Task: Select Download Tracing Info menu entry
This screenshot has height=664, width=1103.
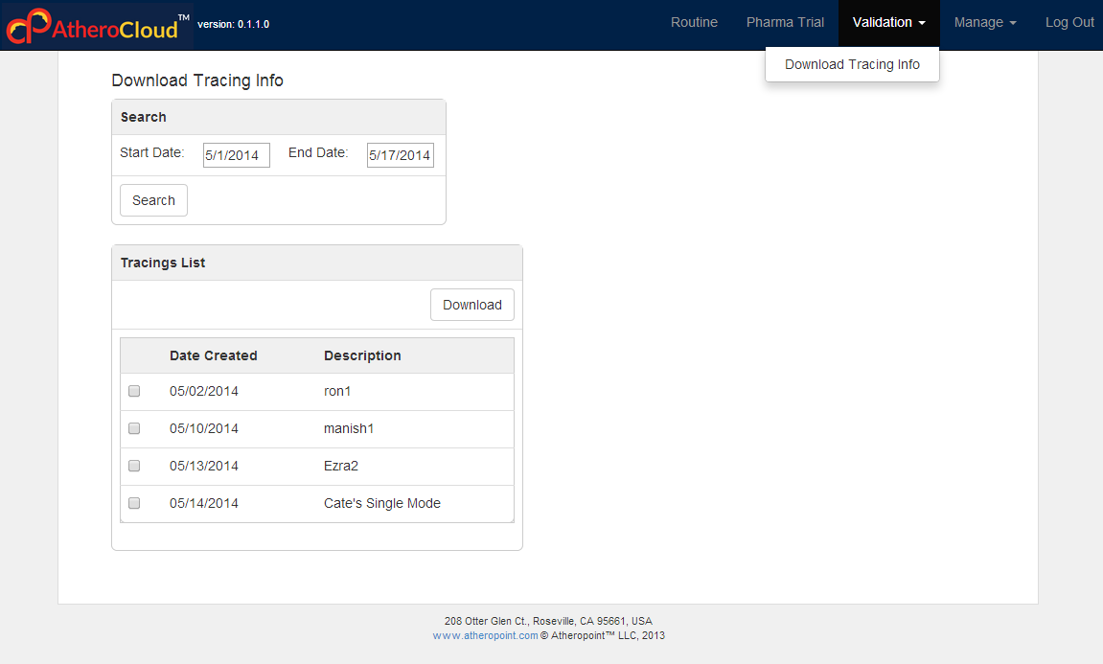Action: [852, 65]
